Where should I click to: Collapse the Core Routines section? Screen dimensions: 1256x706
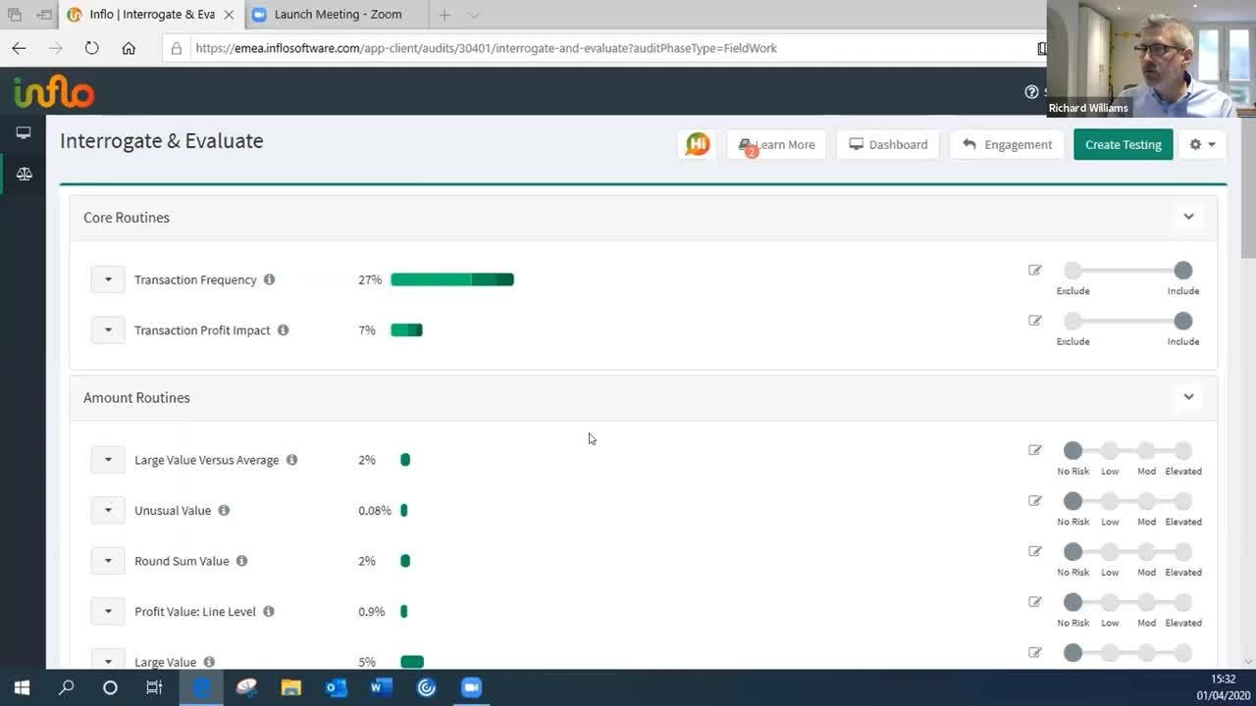tap(1188, 217)
